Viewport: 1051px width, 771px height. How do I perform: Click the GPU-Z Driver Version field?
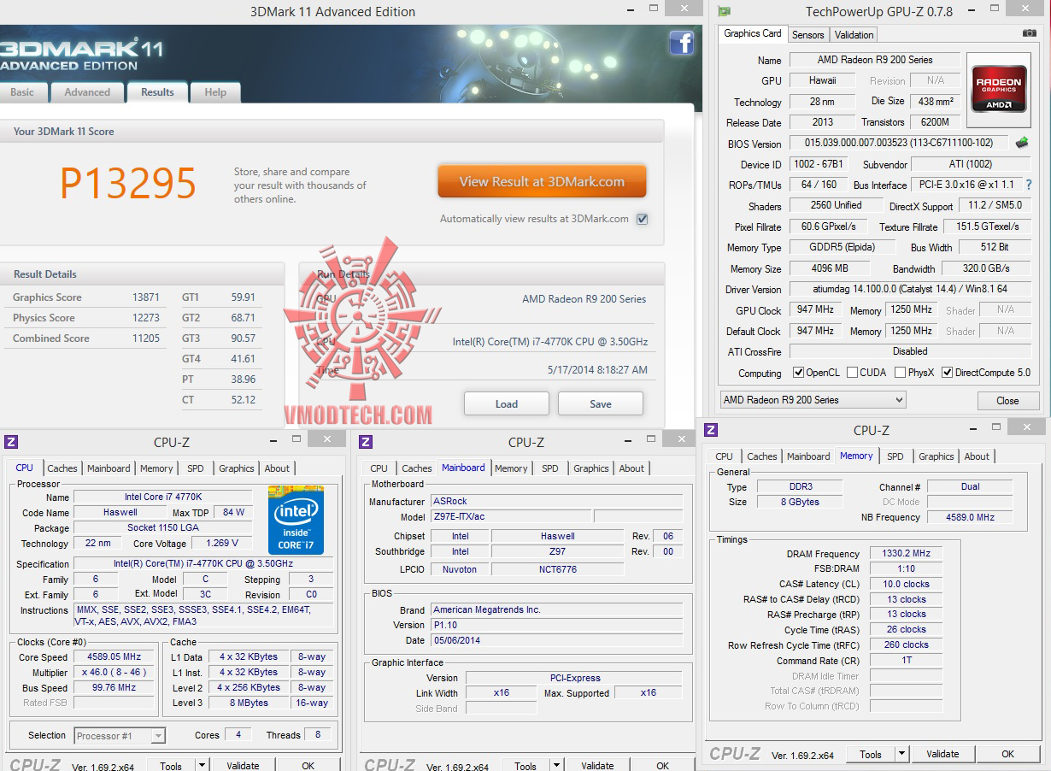pyautogui.click(x=910, y=290)
